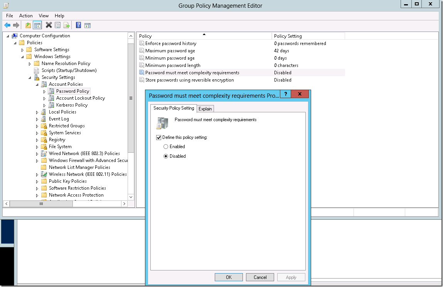
Task: Click Cancel in the properties dialog
Action: pyautogui.click(x=260, y=277)
